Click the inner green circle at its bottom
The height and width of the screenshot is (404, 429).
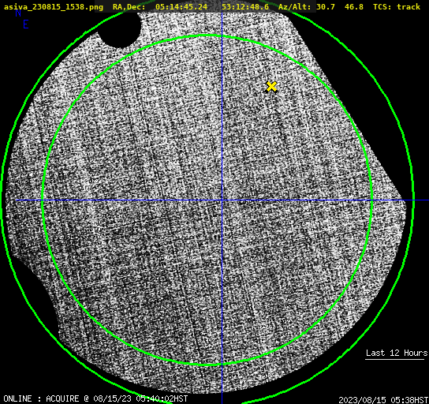pyautogui.click(x=207, y=365)
